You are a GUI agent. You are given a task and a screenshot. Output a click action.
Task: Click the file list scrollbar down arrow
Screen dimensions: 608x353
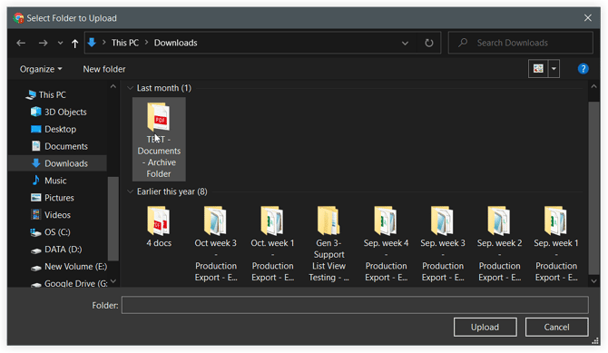pos(593,281)
